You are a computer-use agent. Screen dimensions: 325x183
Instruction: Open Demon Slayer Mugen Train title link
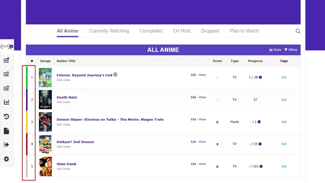pos(110,120)
